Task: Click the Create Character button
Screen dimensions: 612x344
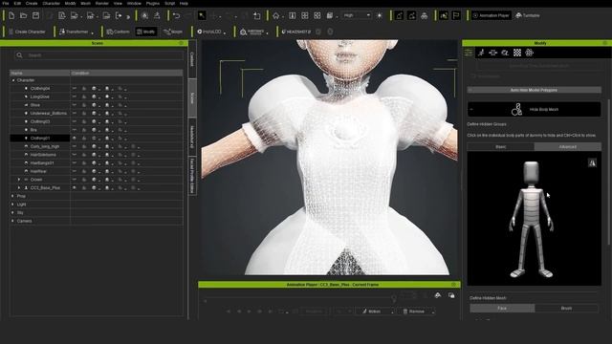Action: click(27, 32)
